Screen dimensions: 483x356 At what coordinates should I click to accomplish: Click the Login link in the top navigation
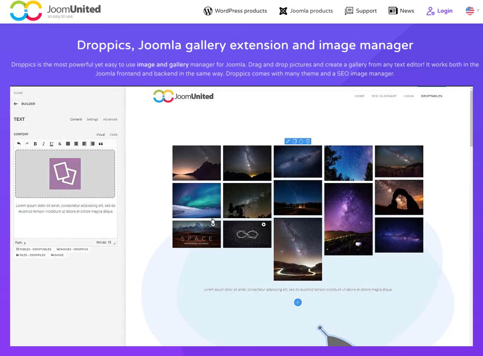click(x=439, y=11)
